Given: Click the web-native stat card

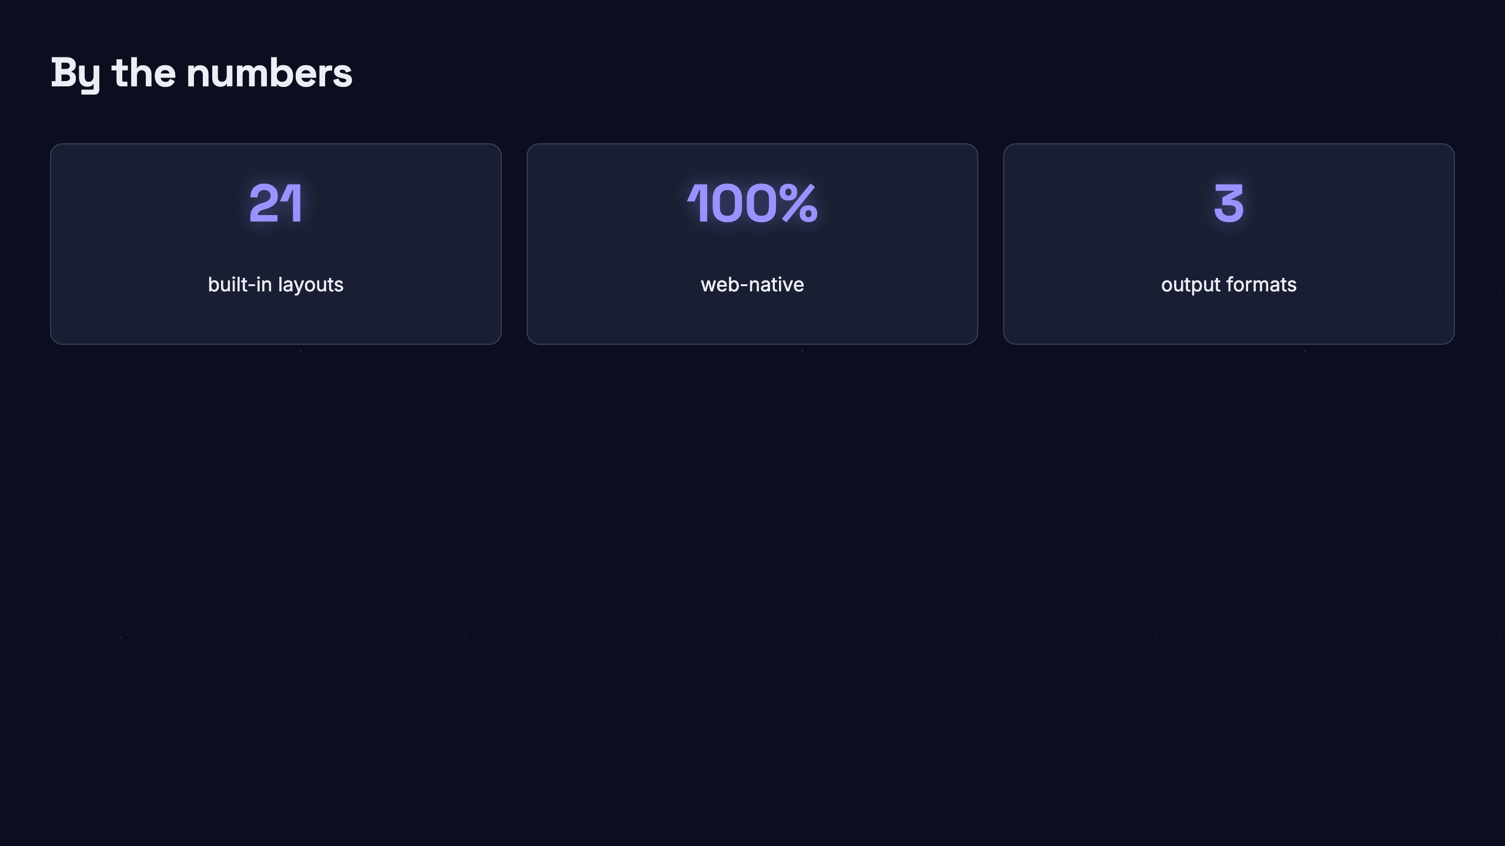Looking at the screenshot, I should (x=752, y=244).
